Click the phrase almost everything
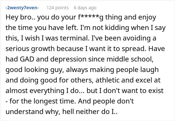The image size is (175, 121). coord(35,91)
